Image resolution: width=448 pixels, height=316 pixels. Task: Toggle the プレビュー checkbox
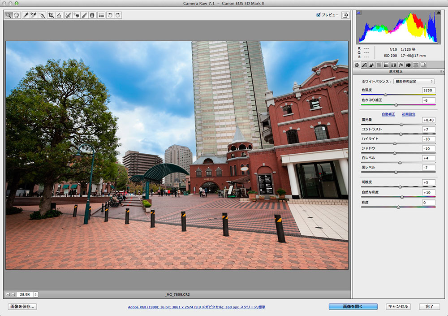click(x=318, y=15)
